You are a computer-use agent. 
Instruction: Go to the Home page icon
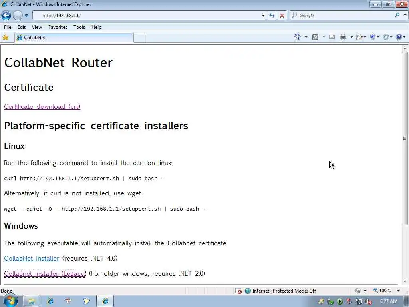coord(297,37)
